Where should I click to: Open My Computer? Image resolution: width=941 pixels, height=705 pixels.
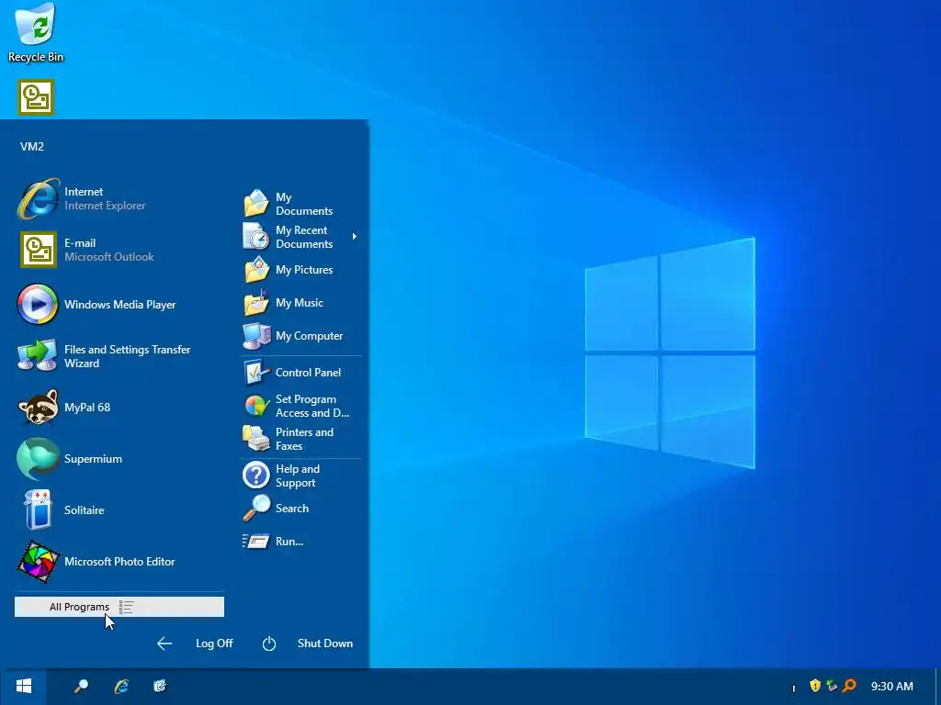pyautogui.click(x=301, y=336)
